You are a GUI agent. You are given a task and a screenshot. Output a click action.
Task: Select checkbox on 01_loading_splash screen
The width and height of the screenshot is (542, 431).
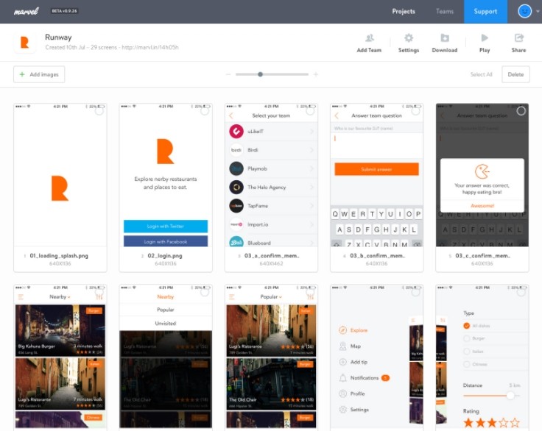point(99,111)
